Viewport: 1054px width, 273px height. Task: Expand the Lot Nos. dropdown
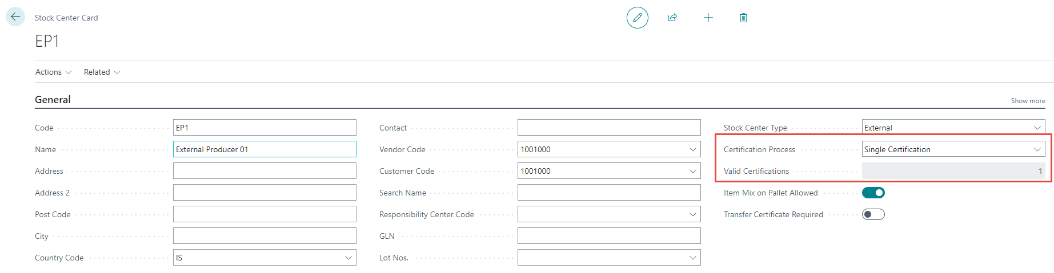(692, 258)
